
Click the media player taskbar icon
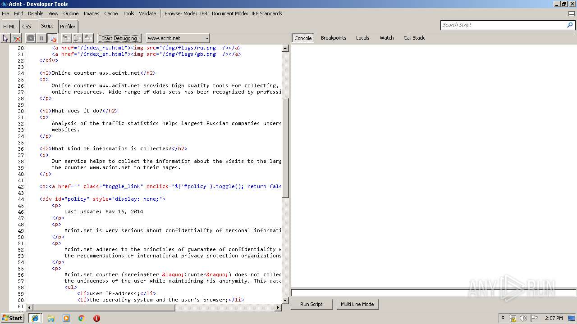click(66, 318)
